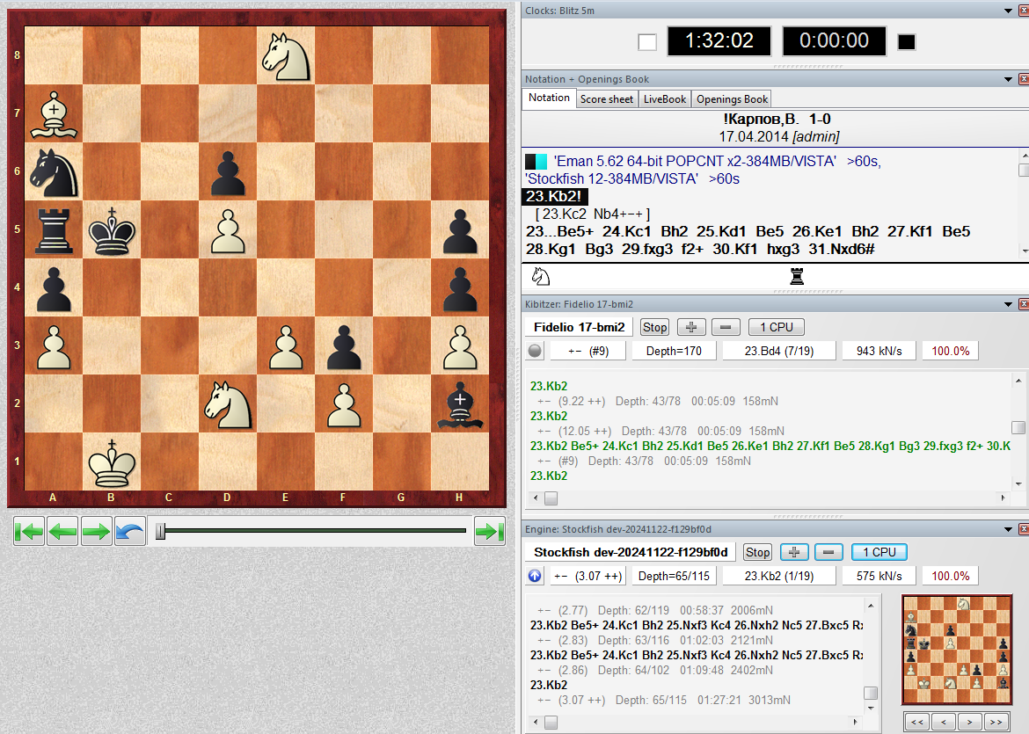
Task: Step forward one move with green arrow
Action: pos(96,532)
